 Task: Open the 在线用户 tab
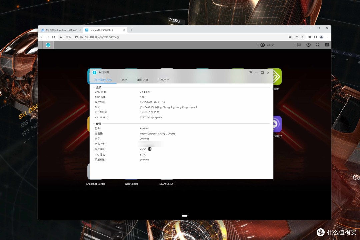click(x=163, y=80)
